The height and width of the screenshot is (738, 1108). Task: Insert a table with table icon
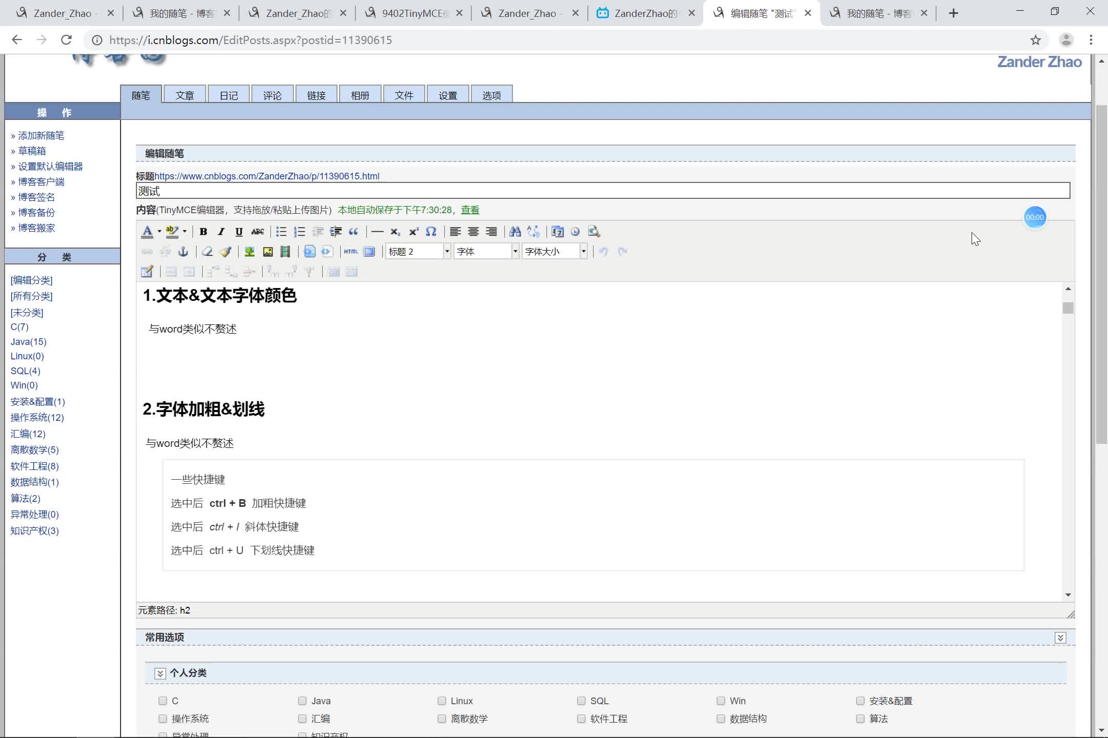[147, 272]
